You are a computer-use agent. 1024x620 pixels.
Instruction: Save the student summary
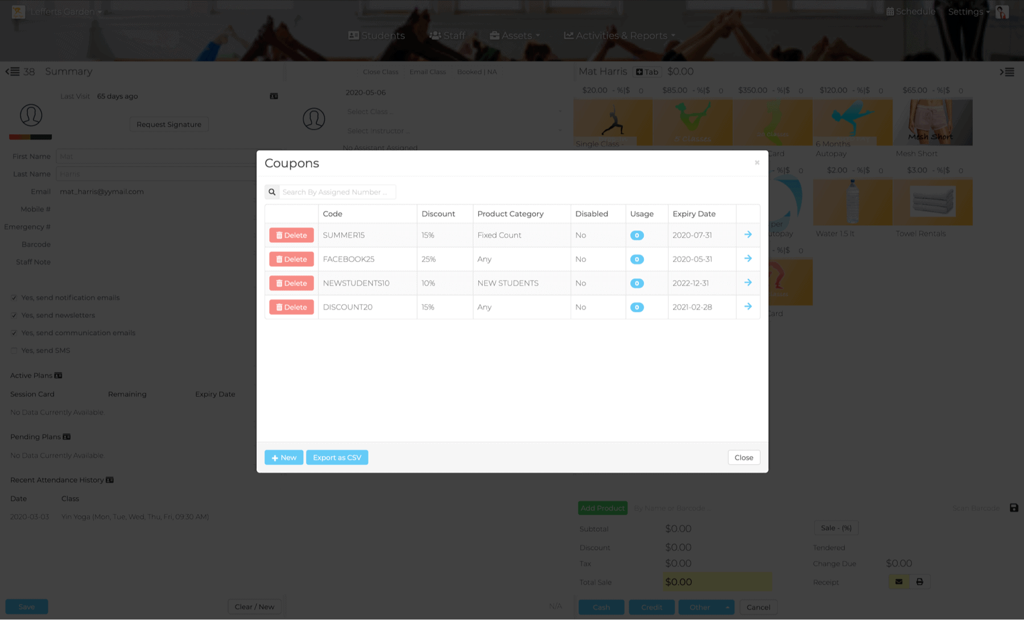pyautogui.click(x=27, y=606)
